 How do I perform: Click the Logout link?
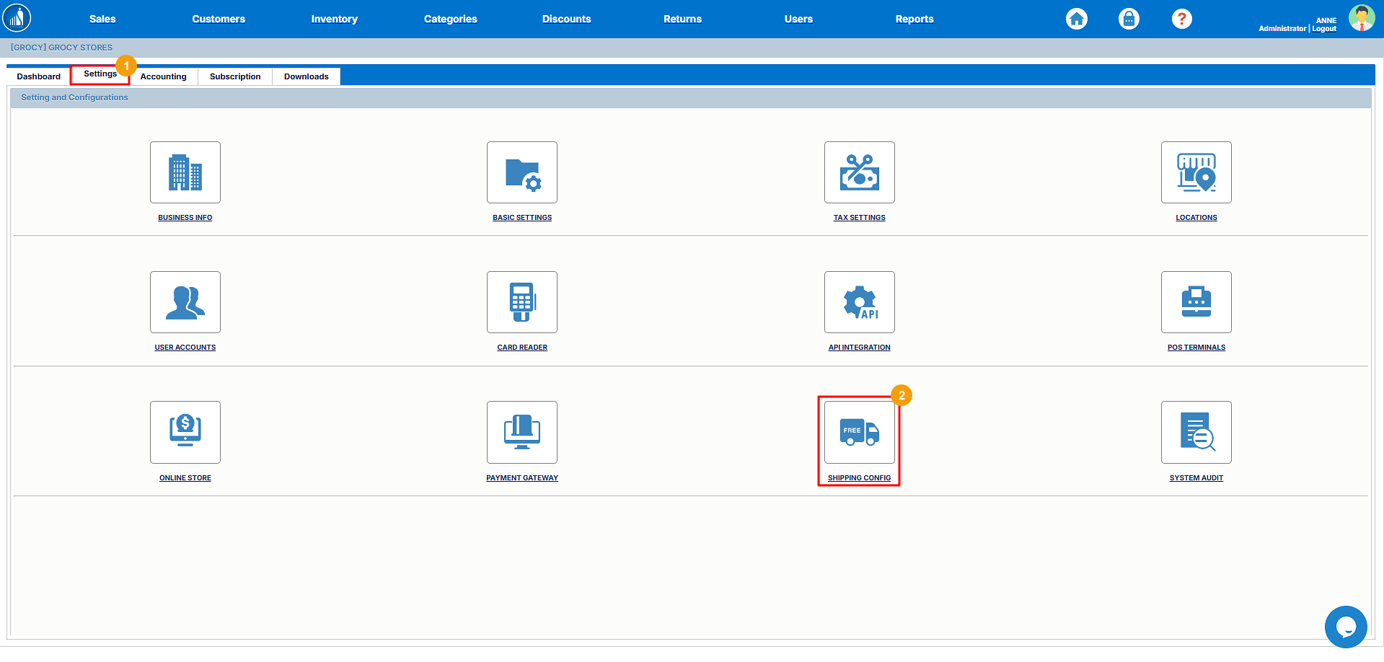tap(1324, 29)
